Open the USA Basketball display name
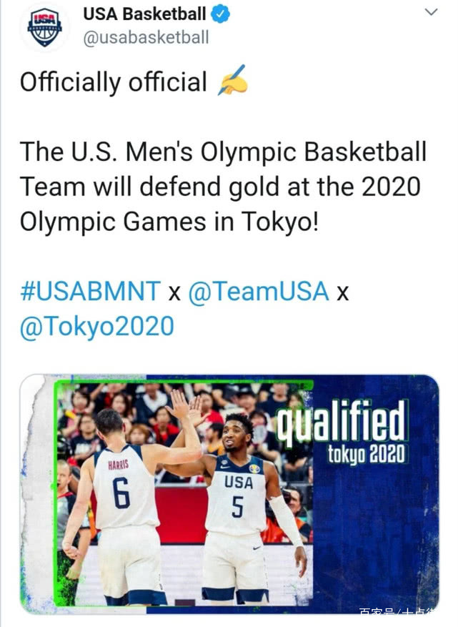458x627 pixels. (x=144, y=14)
